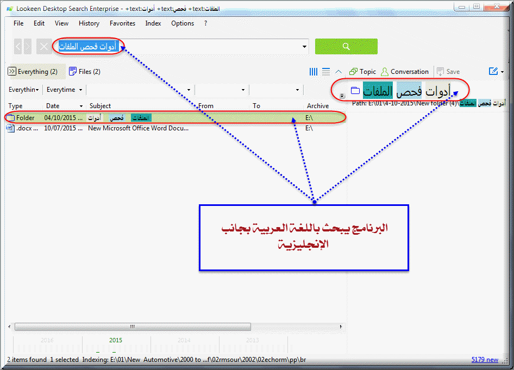Click the edit pencil icon in preview toolbar
Viewport: 514px width, 370px height.
point(493,71)
